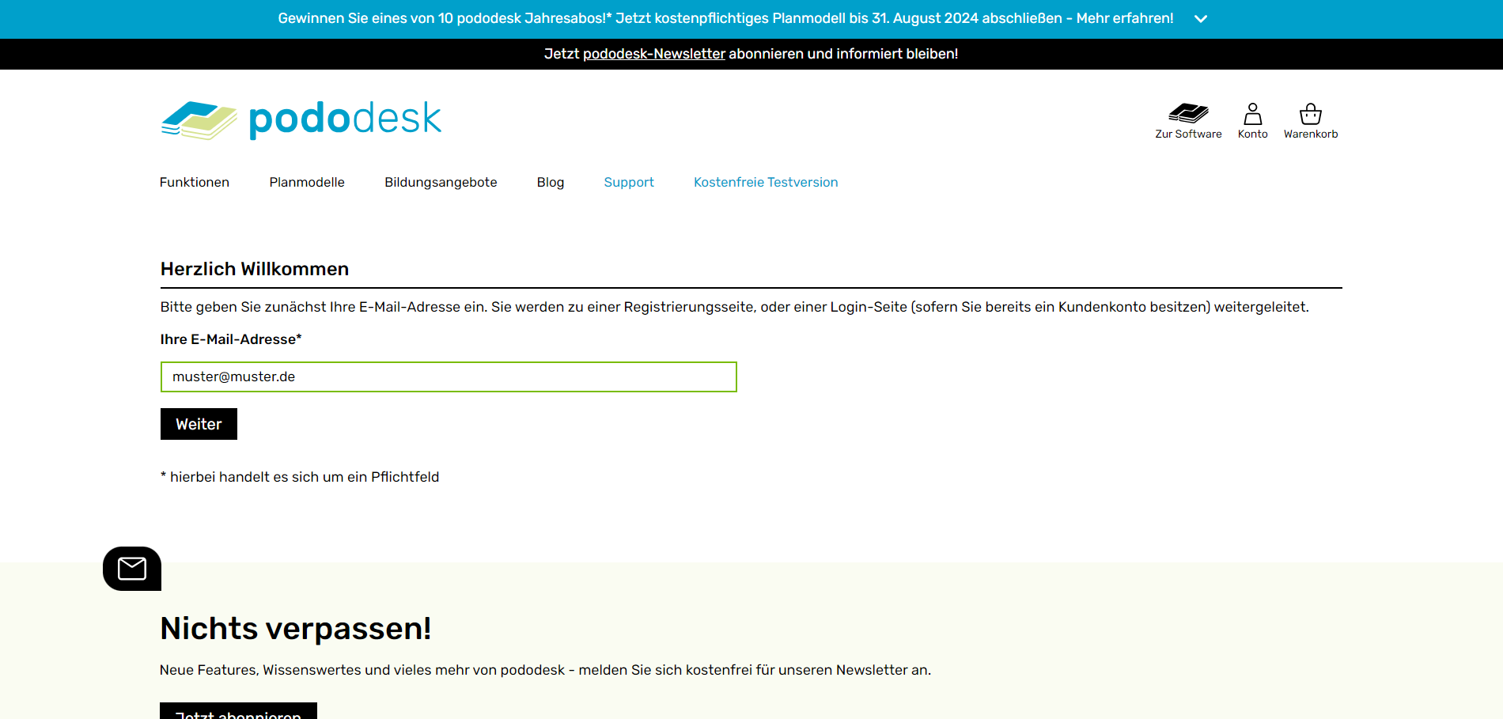Viewport: 1503px width, 719px height.
Task: Open the Konto account icon
Action: tap(1253, 121)
